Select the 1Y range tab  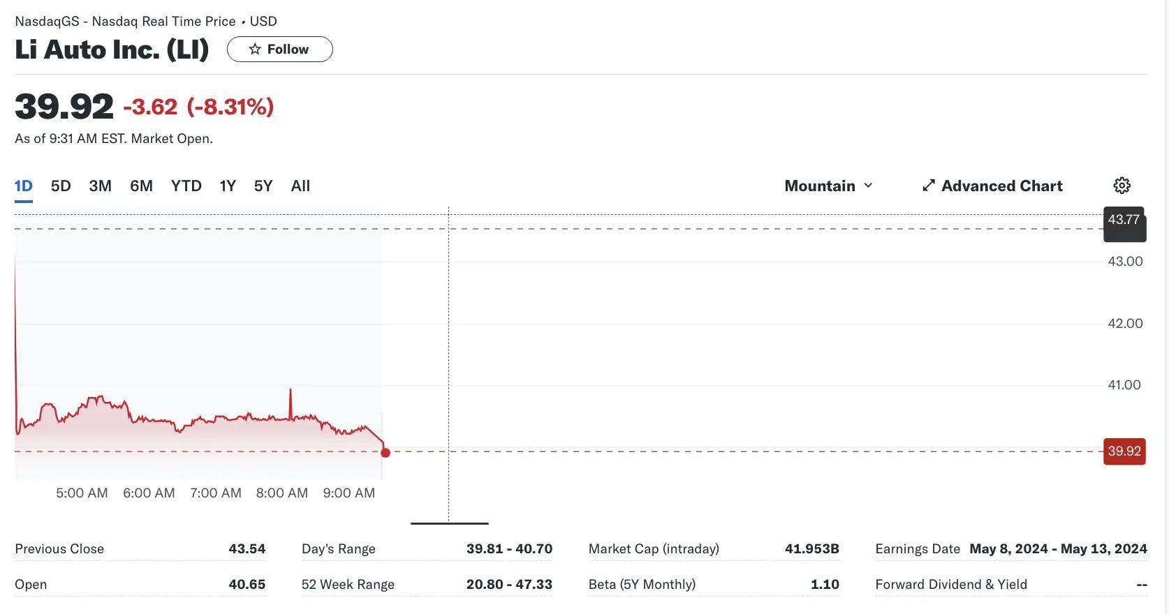click(x=228, y=186)
